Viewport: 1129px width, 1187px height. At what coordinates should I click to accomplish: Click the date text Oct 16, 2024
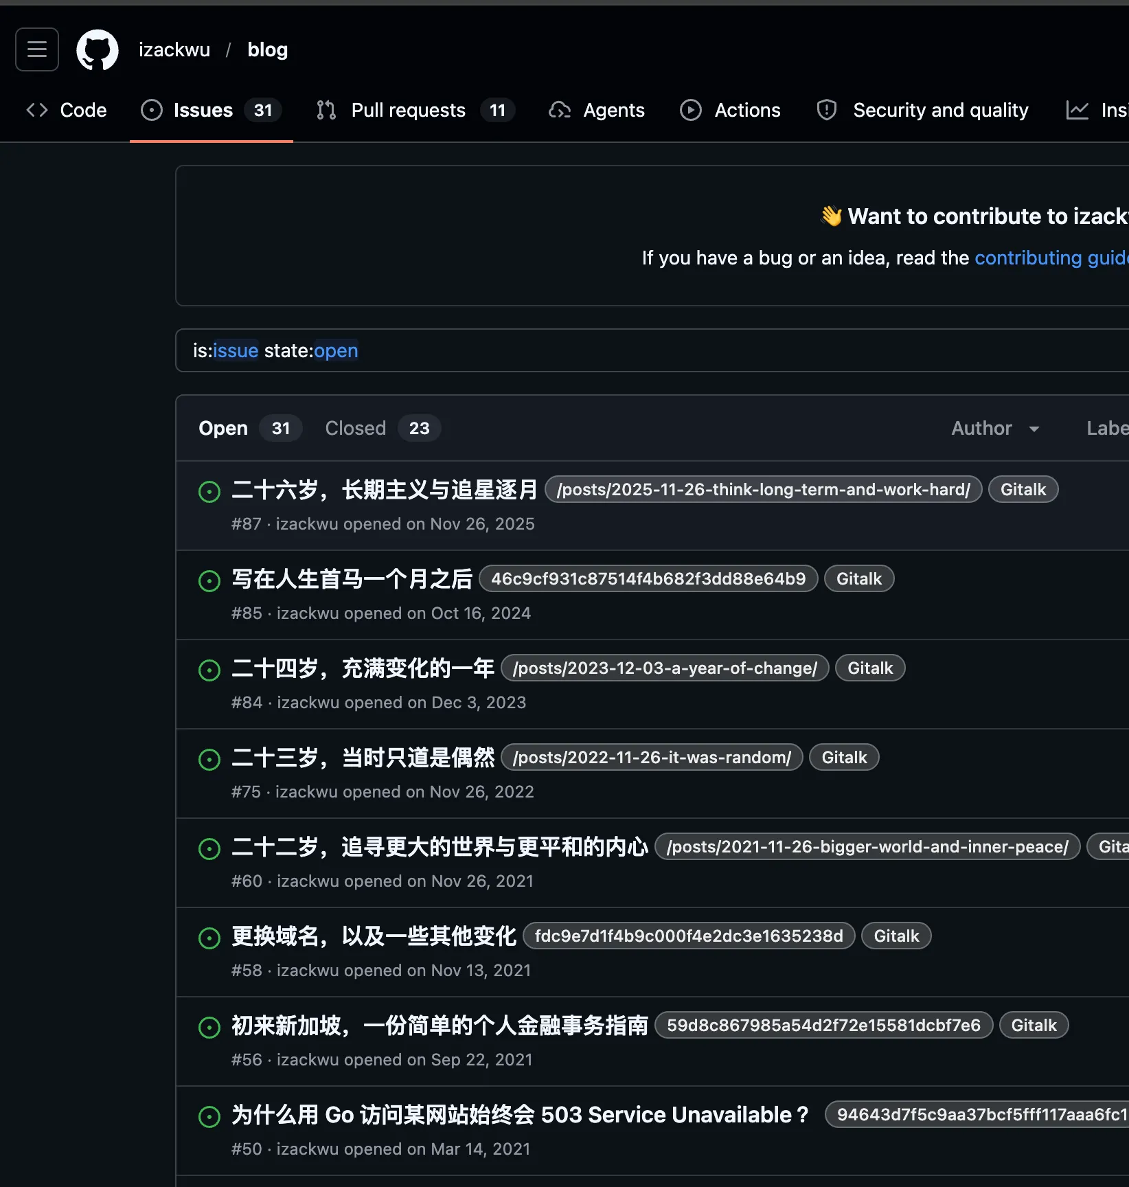[x=481, y=613]
